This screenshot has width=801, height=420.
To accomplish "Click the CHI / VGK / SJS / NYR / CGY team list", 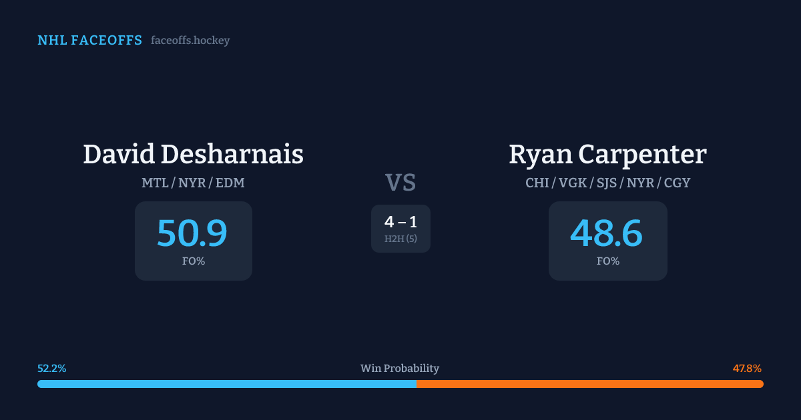I will pos(607,183).
